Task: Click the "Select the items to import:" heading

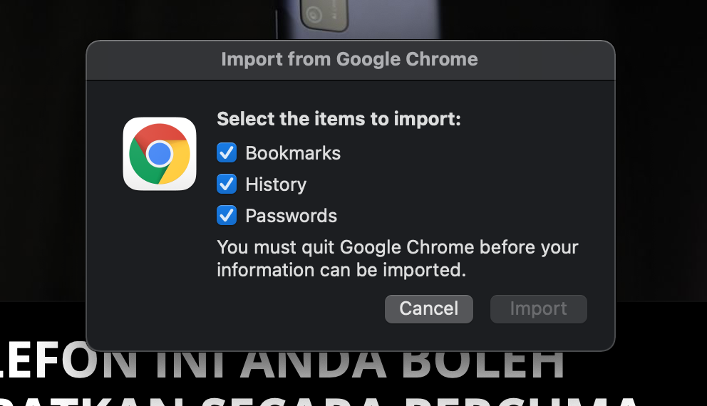Action: [x=339, y=119]
